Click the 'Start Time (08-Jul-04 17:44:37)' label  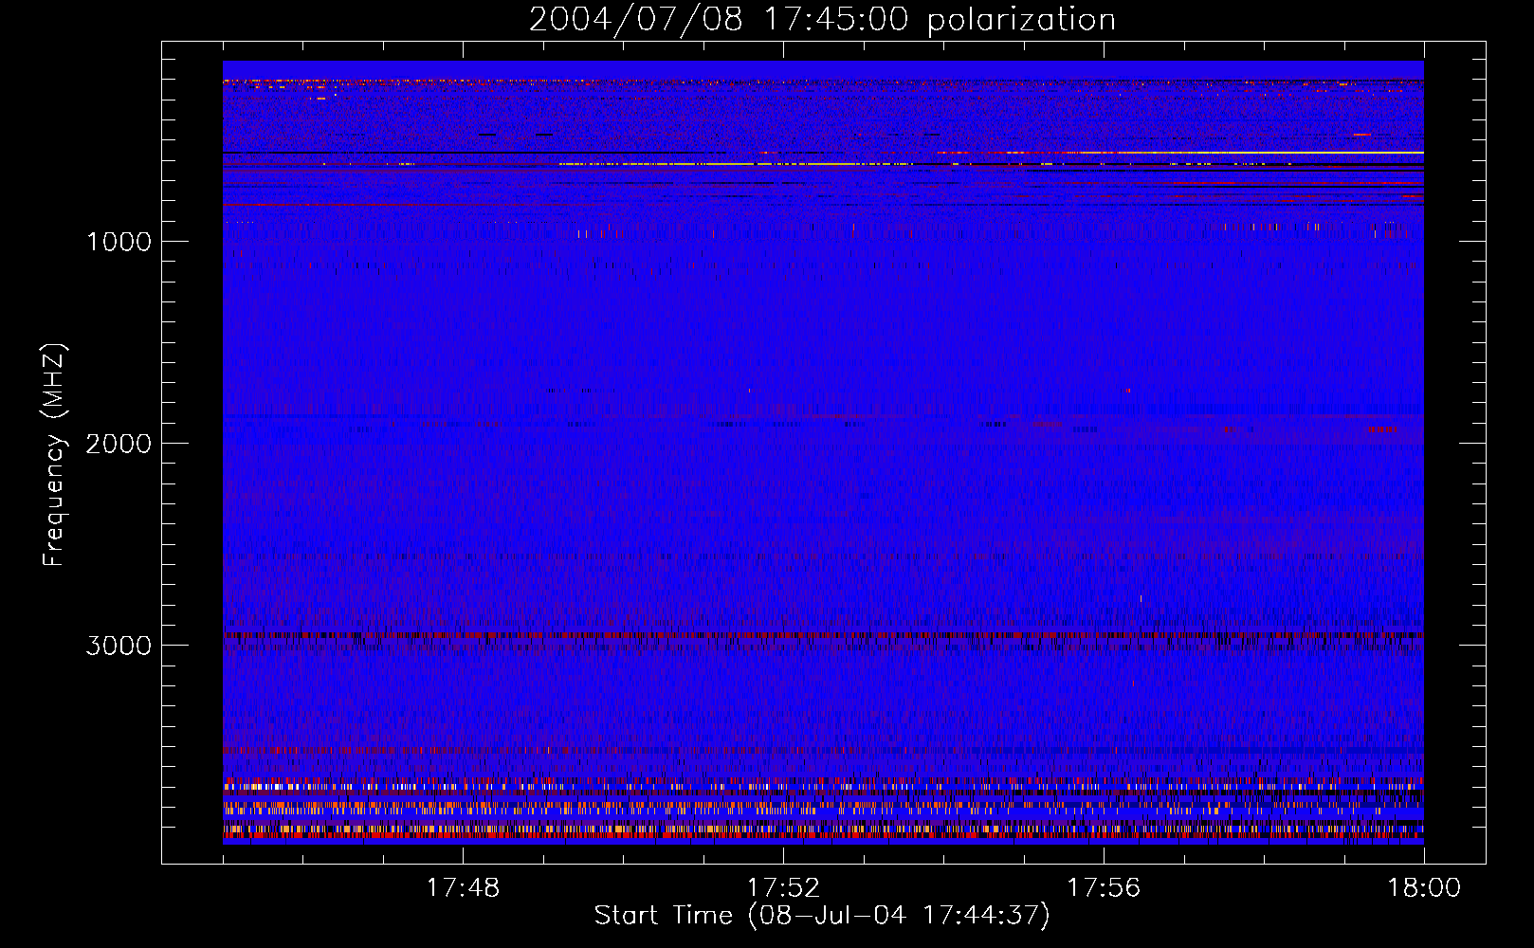coord(822,916)
